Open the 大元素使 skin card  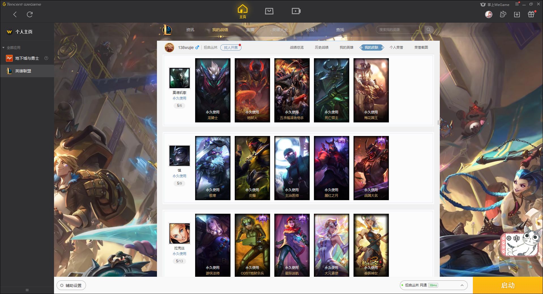click(331, 245)
